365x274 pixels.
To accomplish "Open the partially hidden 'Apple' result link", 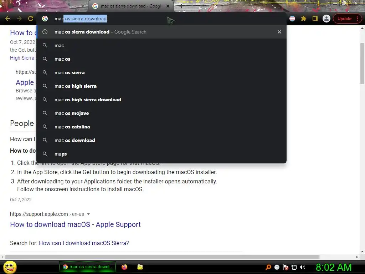I will click(x=25, y=82).
